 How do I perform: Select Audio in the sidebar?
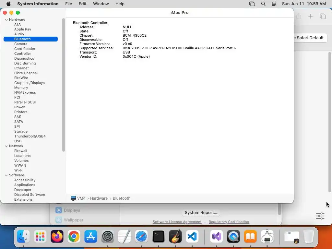(19, 34)
